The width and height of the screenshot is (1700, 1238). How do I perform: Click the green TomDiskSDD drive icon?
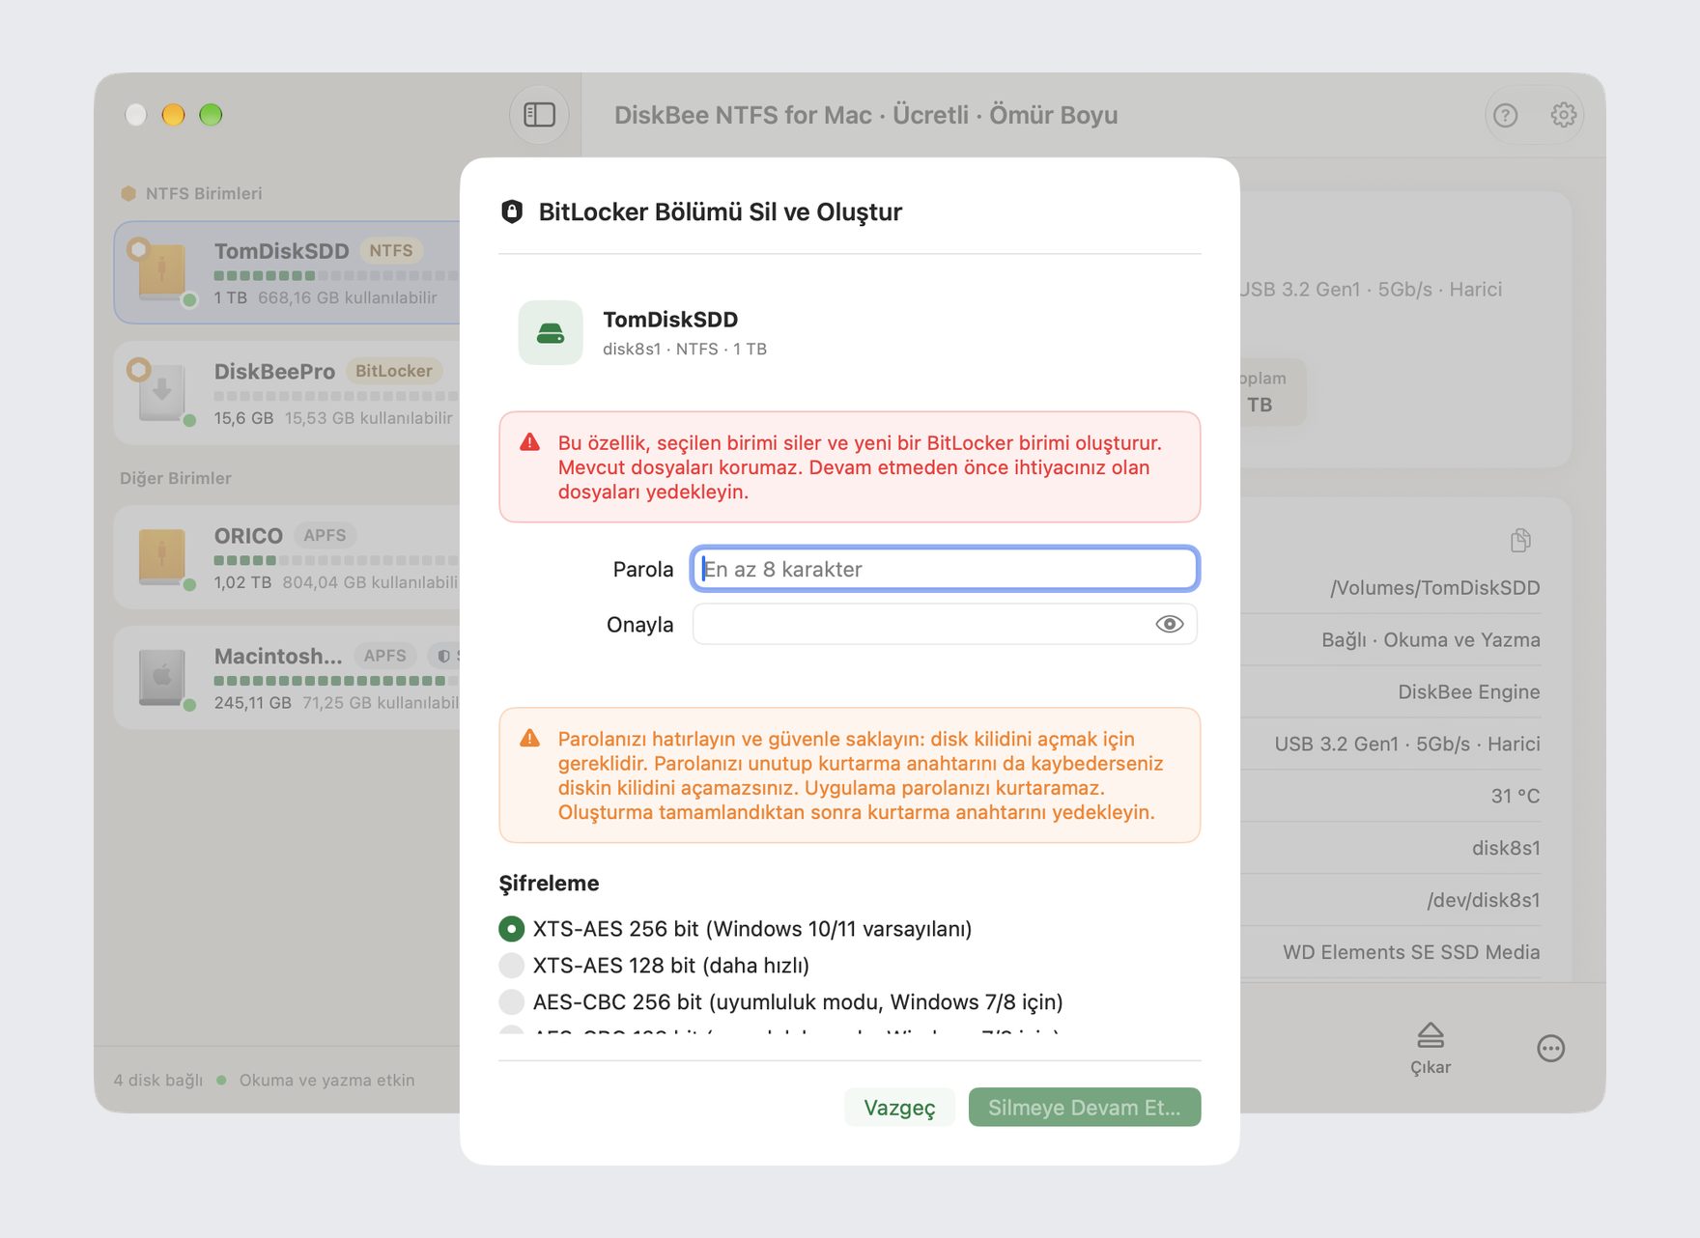click(x=551, y=333)
